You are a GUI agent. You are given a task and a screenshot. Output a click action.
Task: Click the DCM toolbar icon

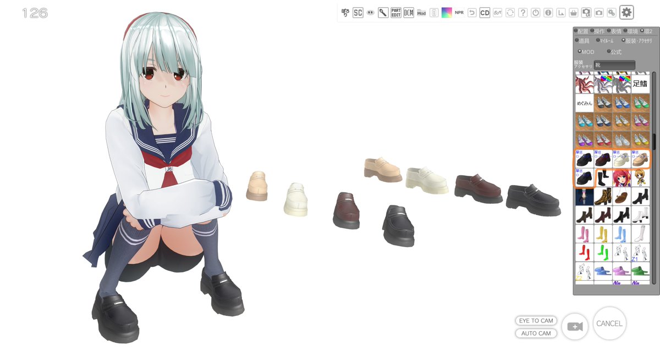409,13
